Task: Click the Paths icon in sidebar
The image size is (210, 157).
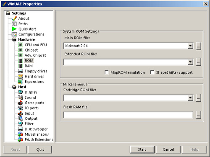Action: tap(14, 24)
